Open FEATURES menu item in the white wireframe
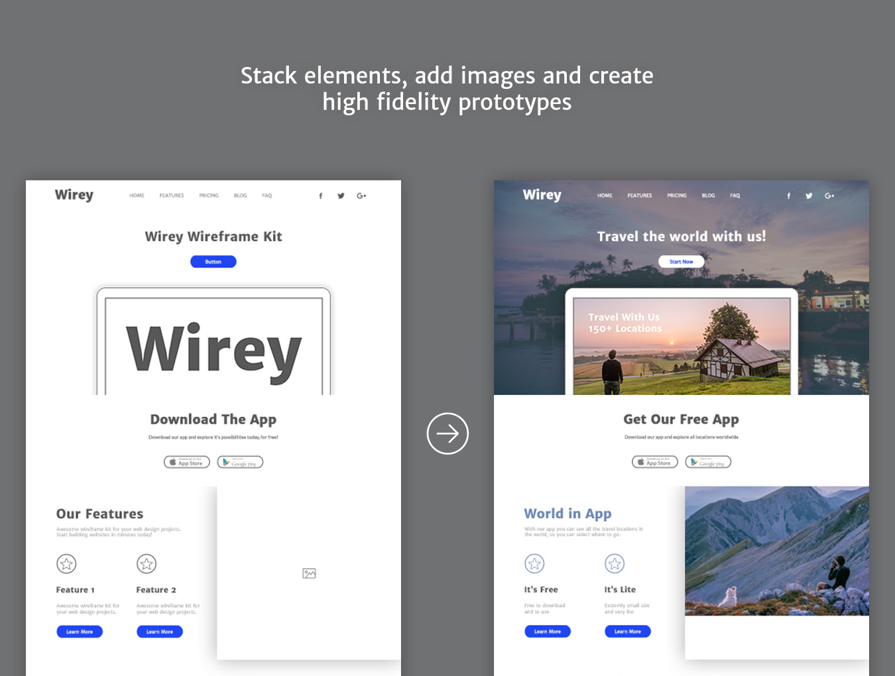The width and height of the screenshot is (895, 676). point(172,196)
